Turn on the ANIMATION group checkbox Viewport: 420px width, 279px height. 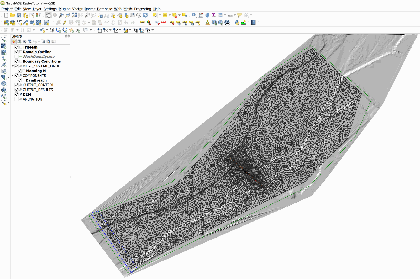click(x=17, y=99)
